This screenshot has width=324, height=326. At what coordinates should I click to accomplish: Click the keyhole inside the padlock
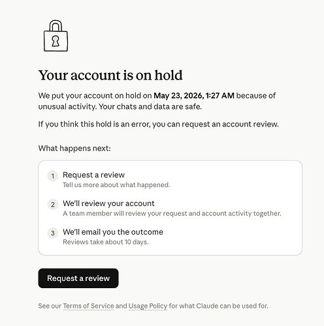56,41
